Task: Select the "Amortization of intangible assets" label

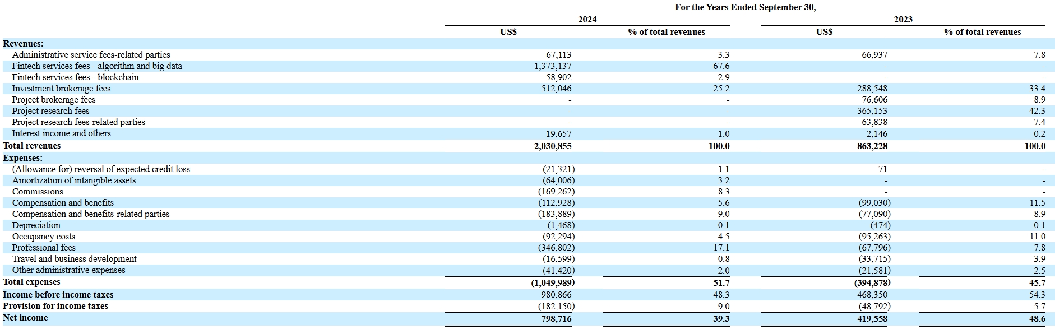Action: [74, 180]
